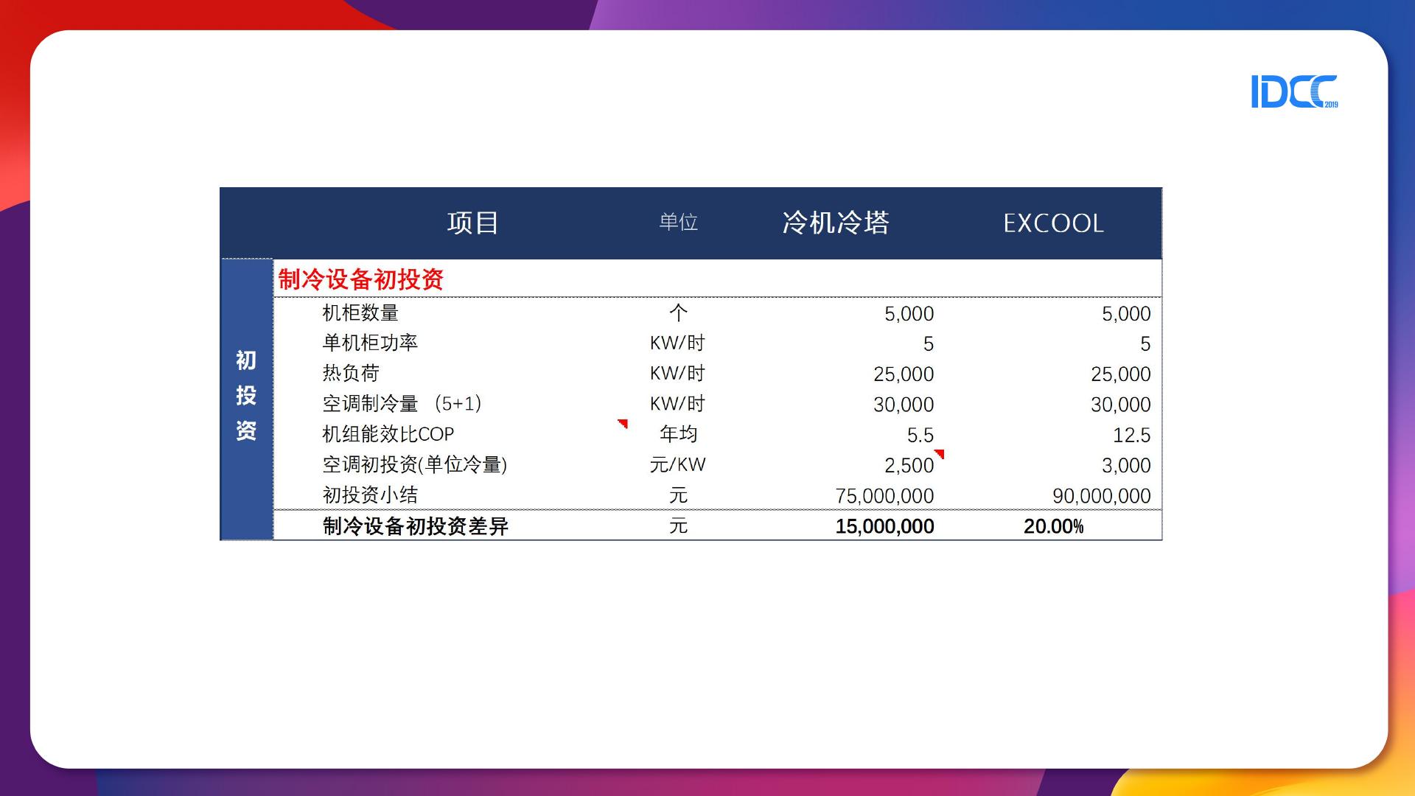Click the EXCOOL COP value 12.5
Image resolution: width=1415 pixels, height=796 pixels.
1131,436
